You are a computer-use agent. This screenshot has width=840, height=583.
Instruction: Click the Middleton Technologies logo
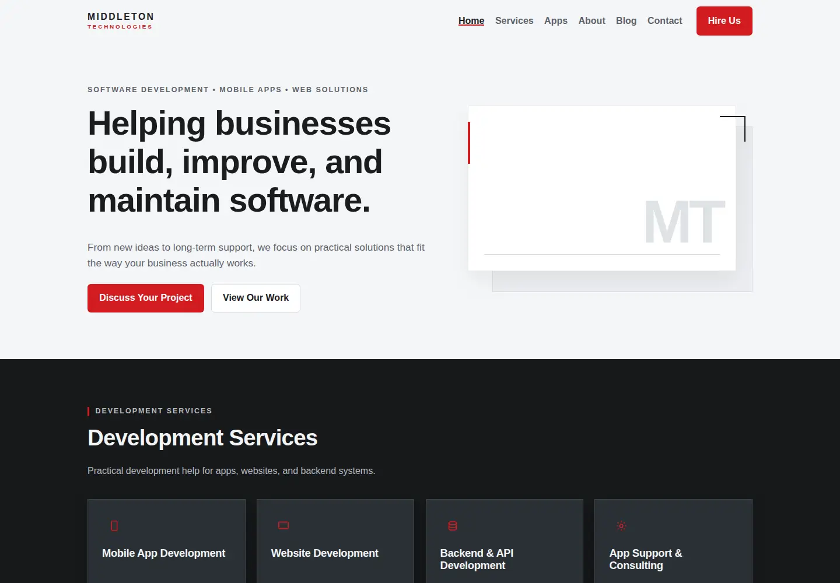[x=121, y=20]
